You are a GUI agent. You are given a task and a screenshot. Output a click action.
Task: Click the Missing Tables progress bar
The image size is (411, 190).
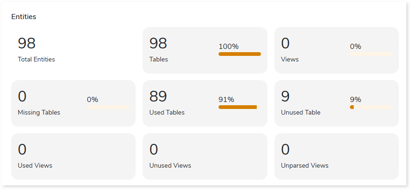pyautogui.click(x=108, y=107)
